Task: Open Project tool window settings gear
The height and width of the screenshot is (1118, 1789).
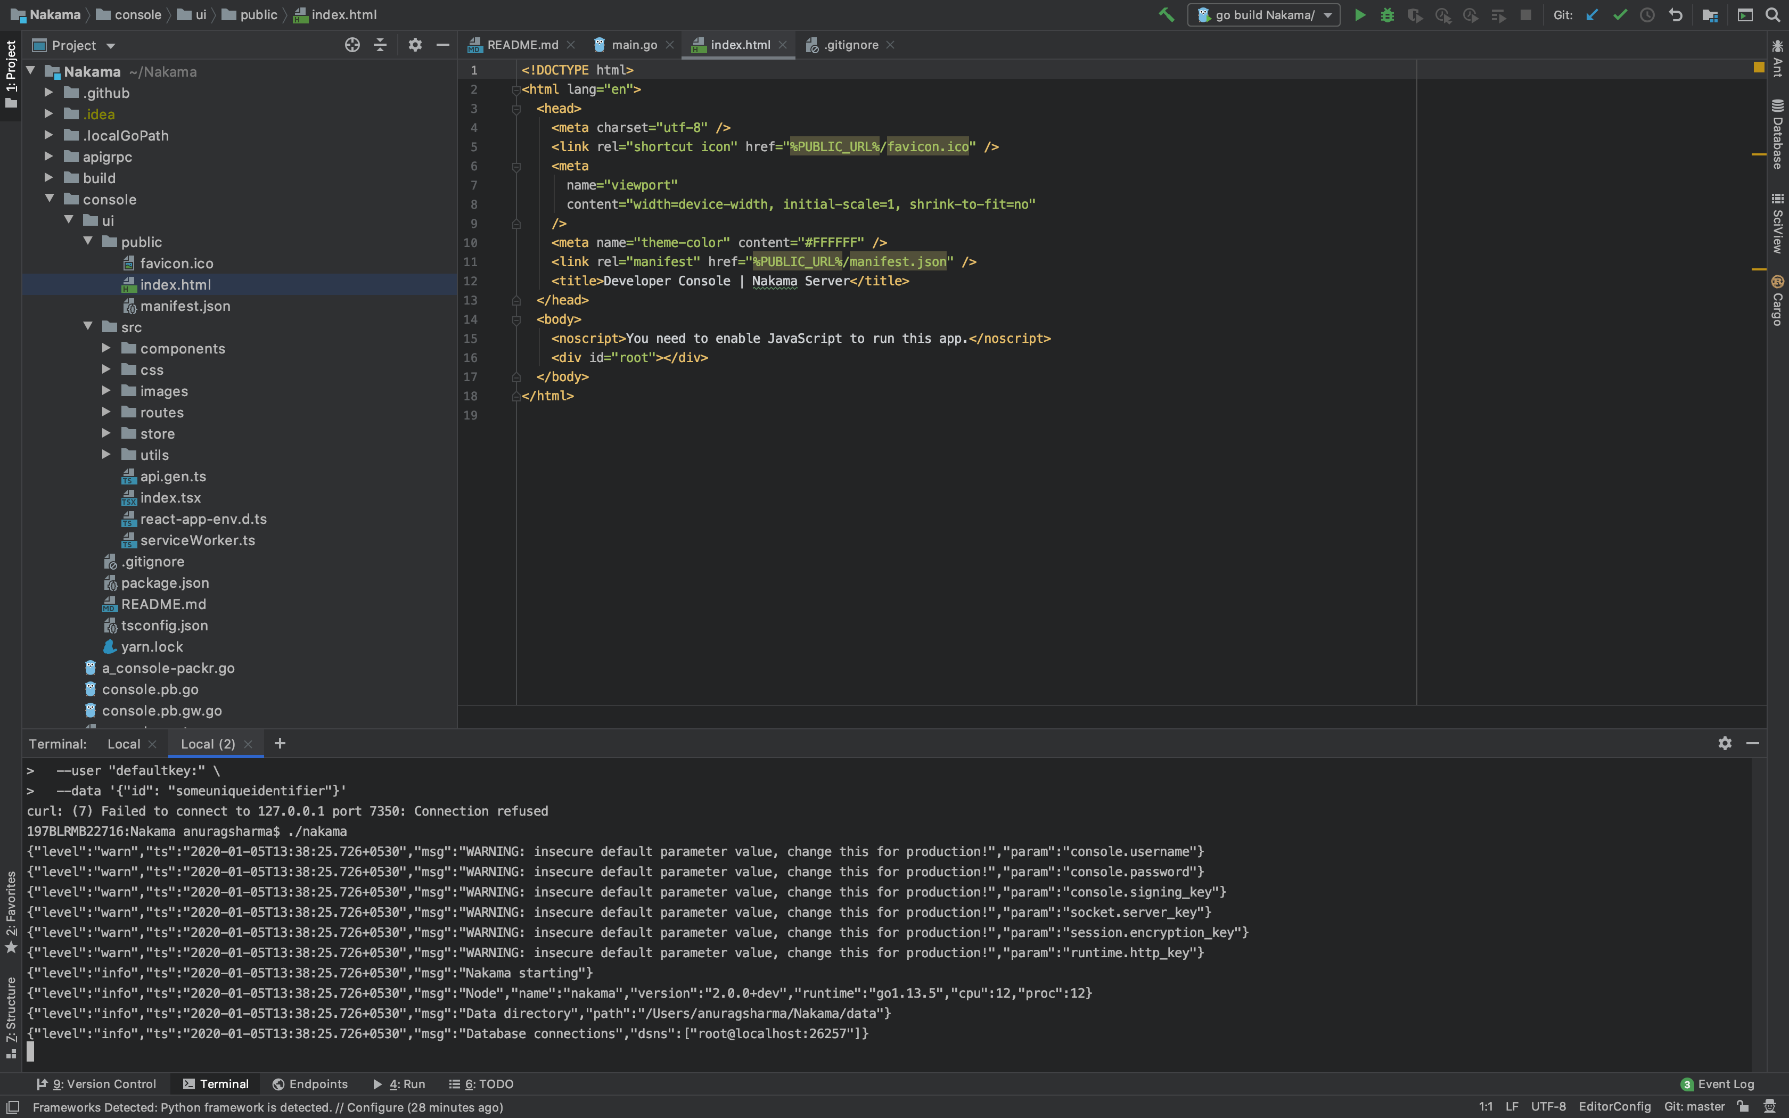Action: point(415,45)
